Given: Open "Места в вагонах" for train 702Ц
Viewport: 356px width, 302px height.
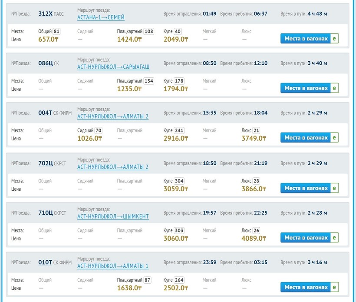Looking at the screenshot, I should pyautogui.click(x=306, y=188).
